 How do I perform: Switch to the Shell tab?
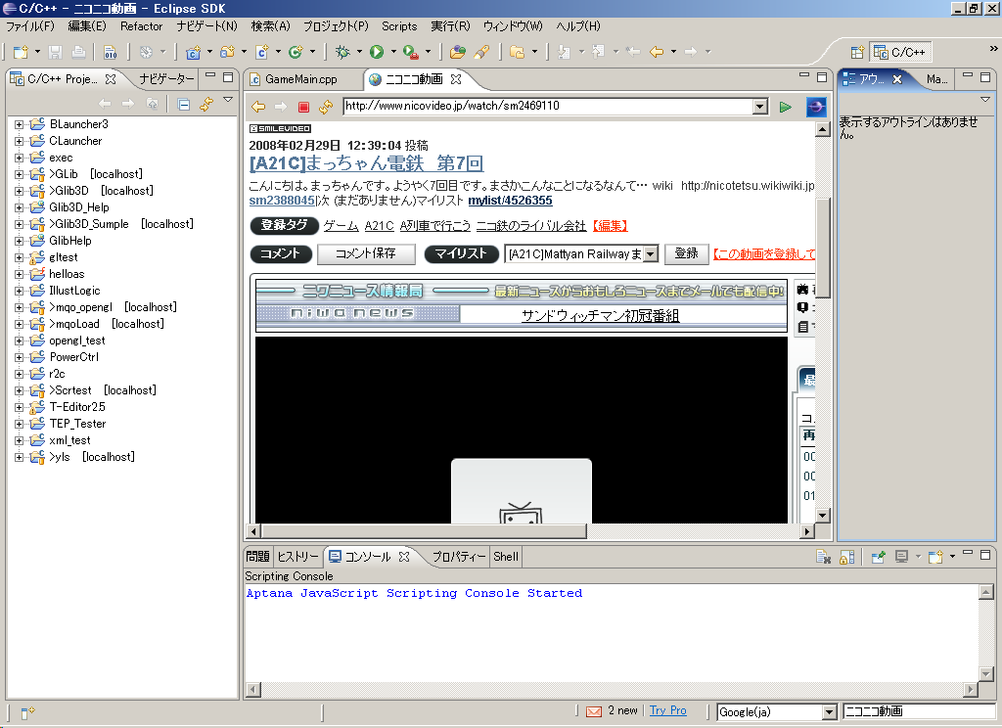coord(506,557)
